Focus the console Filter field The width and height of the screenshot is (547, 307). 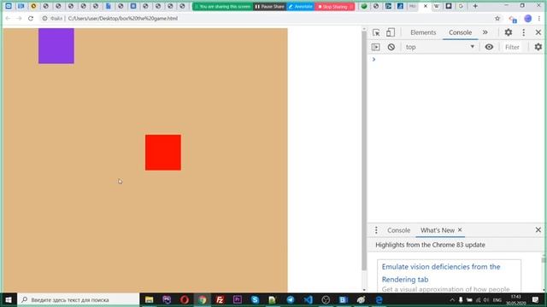[x=512, y=47]
